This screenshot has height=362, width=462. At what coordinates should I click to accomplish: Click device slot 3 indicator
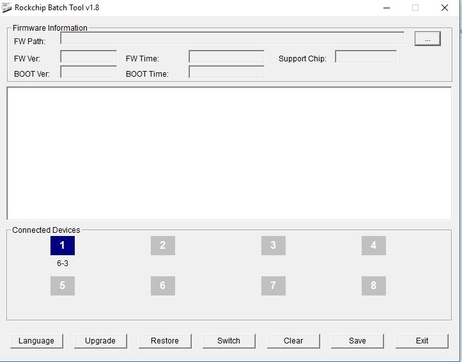click(273, 246)
